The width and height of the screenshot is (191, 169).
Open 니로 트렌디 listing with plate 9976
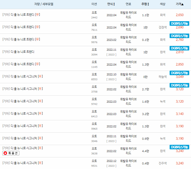pos(21,39)
